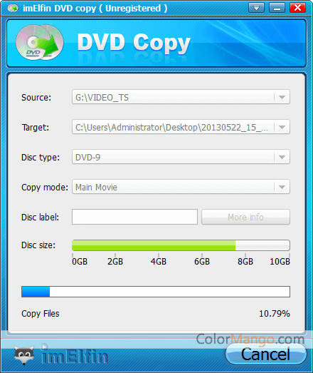The image size is (313, 373).
Task: Close the imElfin DVD copy window
Action: [297, 8]
